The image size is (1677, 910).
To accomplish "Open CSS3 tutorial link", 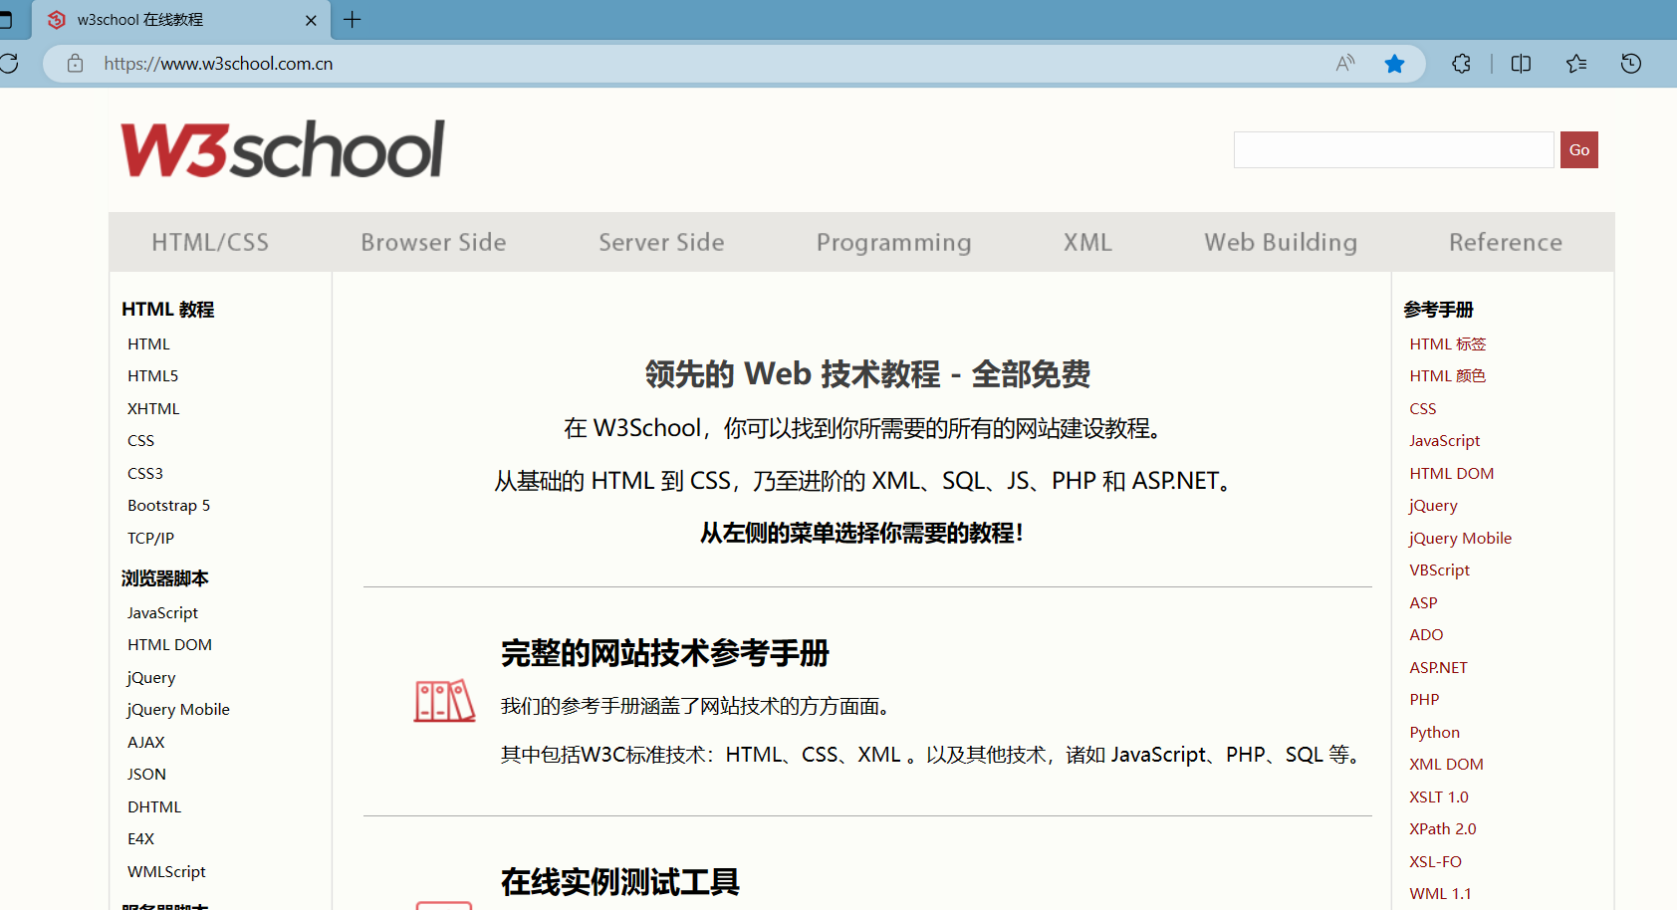I will pyautogui.click(x=145, y=473).
